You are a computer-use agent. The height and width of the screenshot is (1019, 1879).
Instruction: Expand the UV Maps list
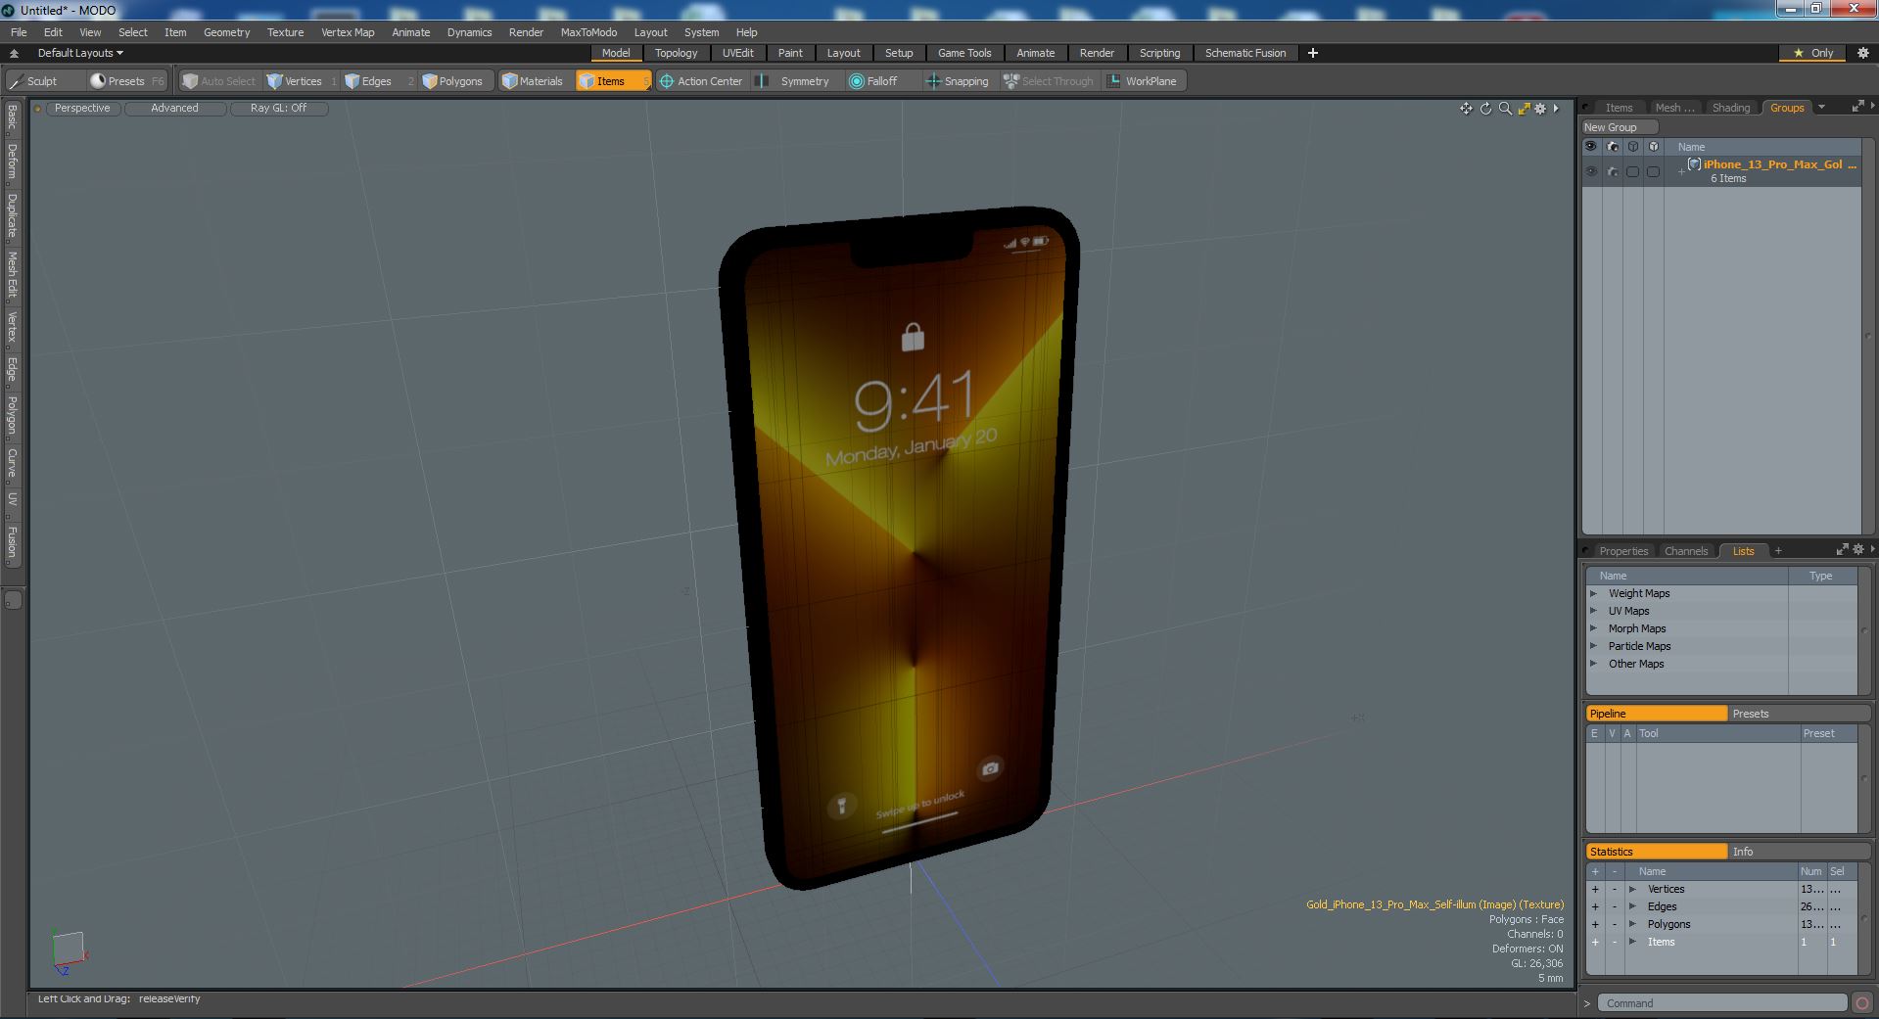click(x=1593, y=611)
